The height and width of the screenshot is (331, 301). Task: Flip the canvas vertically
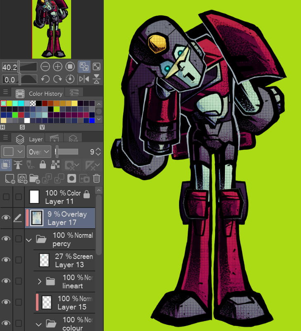point(96,79)
